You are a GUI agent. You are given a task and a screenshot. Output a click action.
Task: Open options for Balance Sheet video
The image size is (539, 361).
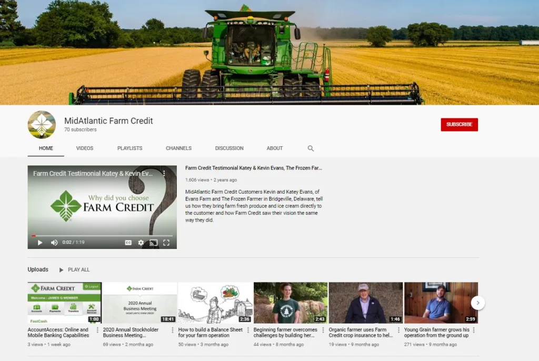click(248, 330)
